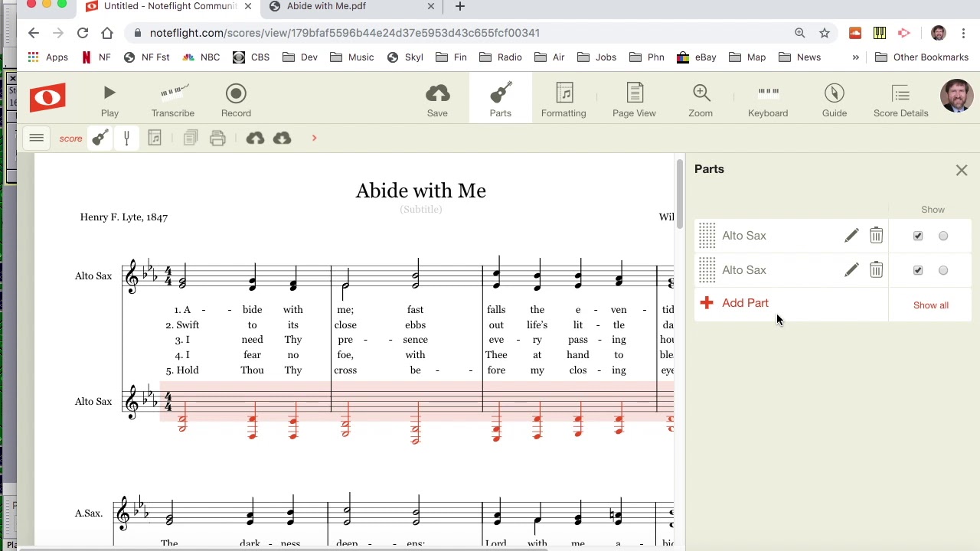Close the Noteflight browser tab
The image size is (980, 551).
pos(248,6)
